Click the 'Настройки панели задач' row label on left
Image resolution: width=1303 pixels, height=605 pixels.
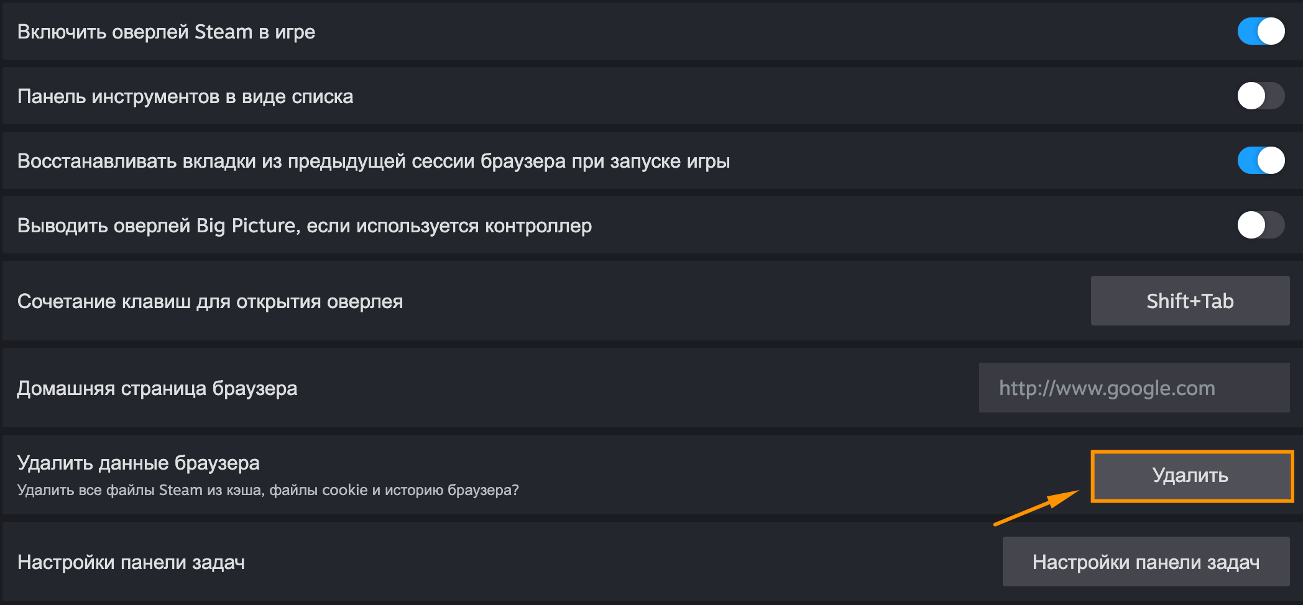coord(131,562)
